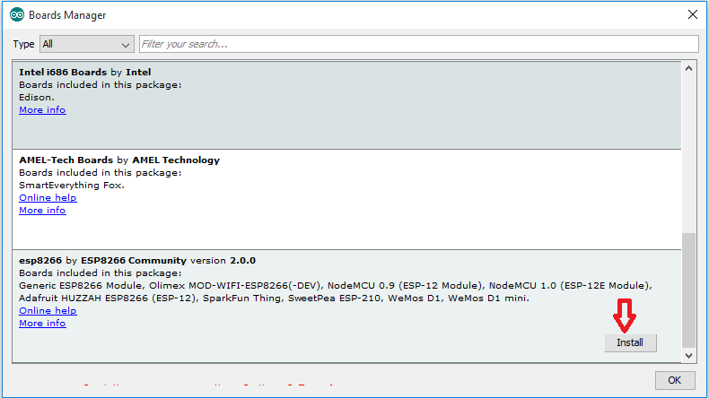Click the Arduino logo in title bar
Screen dimensions: 709x398
(16, 15)
